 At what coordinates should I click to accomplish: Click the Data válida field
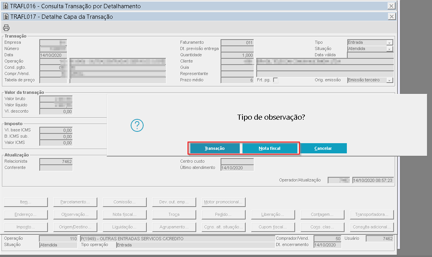pyautogui.click(x=370, y=55)
